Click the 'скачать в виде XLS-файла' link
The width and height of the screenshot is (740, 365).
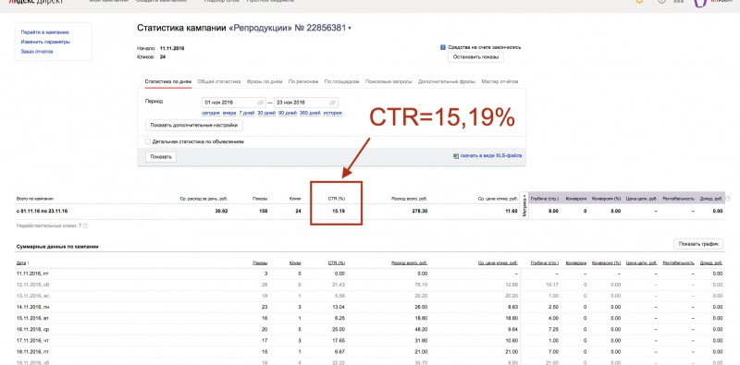click(x=491, y=155)
